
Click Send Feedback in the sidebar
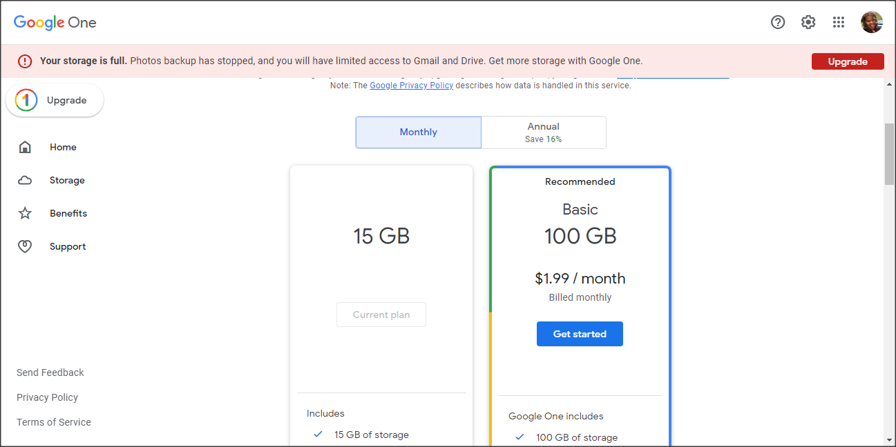click(x=50, y=372)
